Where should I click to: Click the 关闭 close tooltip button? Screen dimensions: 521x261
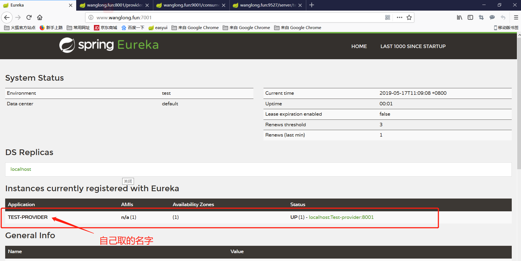pos(128,181)
